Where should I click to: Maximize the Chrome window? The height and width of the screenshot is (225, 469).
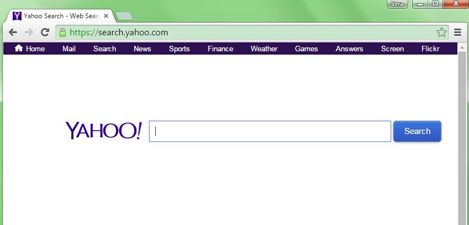[435, 4]
